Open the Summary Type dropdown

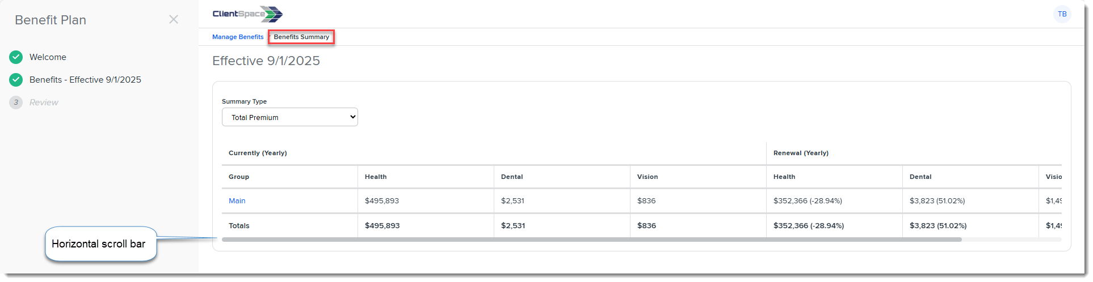290,117
